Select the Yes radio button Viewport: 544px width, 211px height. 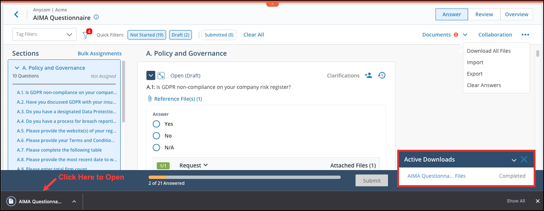tap(156, 124)
